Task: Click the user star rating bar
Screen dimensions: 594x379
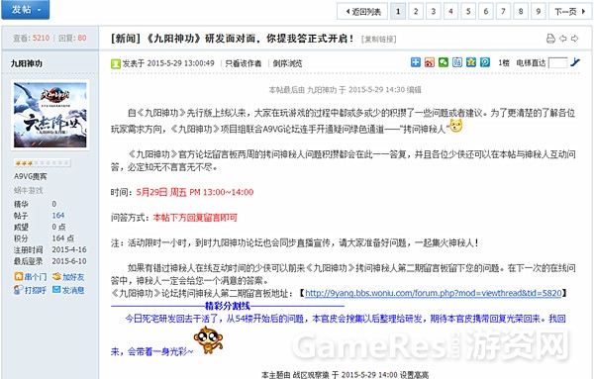Action: point(42,163)
